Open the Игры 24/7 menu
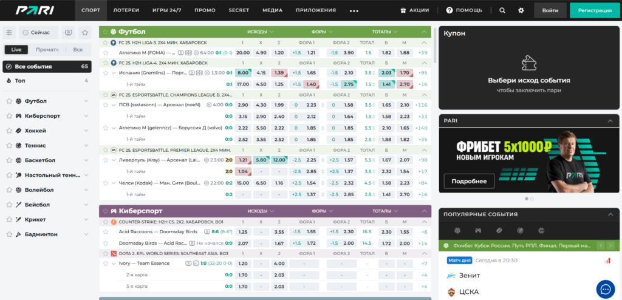622x300 pixels. [166, 10]
